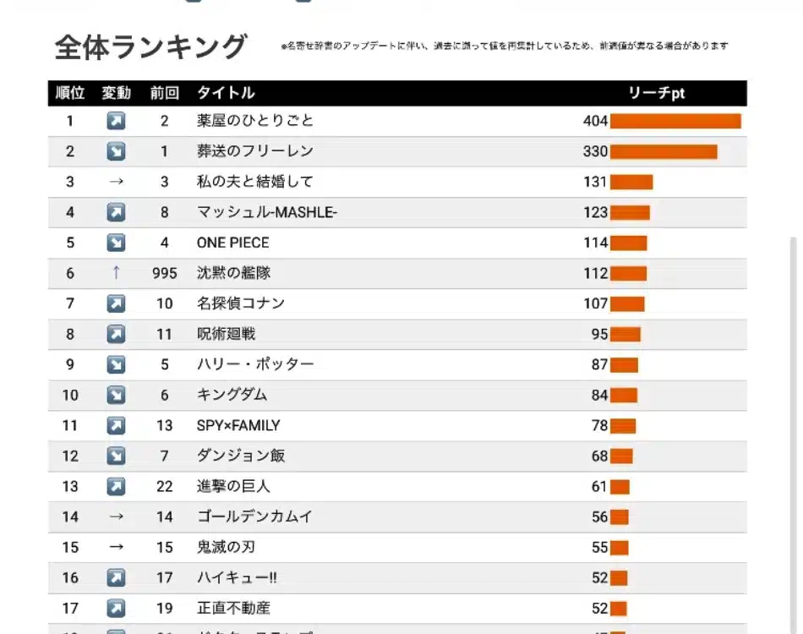Click the up-arrow icon beside 薬屋のひとりごと
803x634 pixels.
[116, 121]
